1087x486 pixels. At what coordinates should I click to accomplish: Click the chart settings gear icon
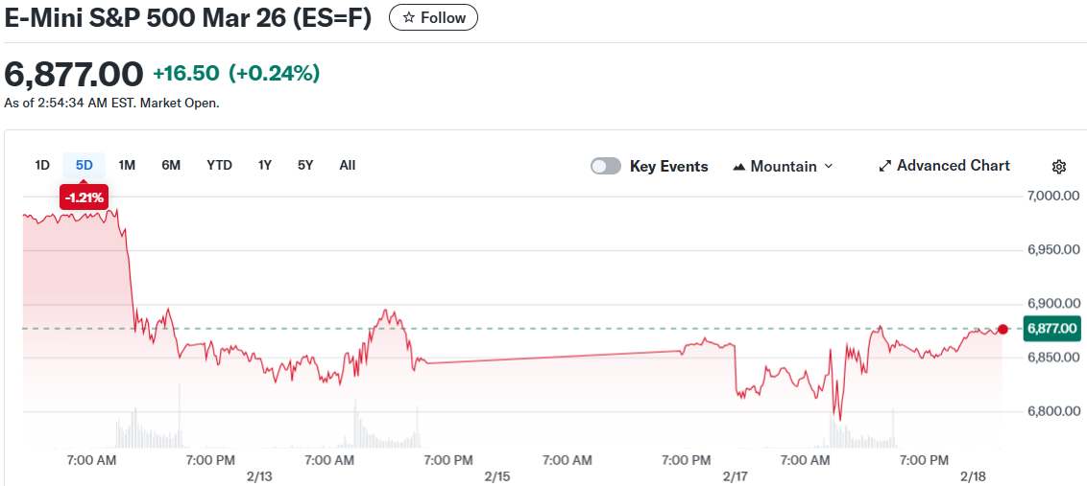pyautogui.click(x=1059, y=167)
